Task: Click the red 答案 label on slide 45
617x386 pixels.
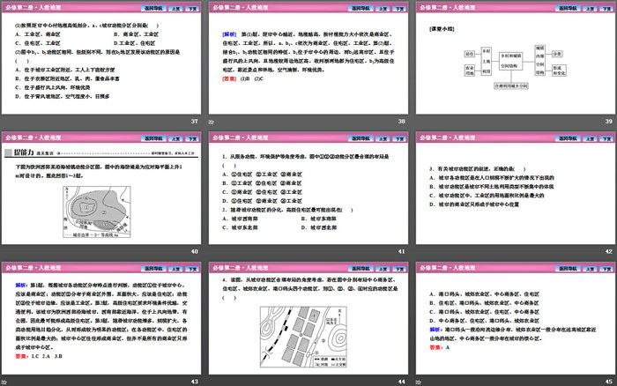Action: [436, 347]
